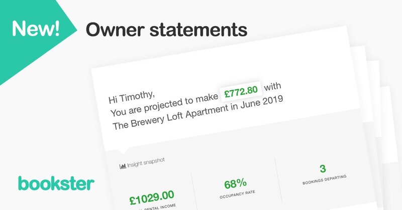Click the Owner statements heading

pyautogui.click(x=166, y=30)
